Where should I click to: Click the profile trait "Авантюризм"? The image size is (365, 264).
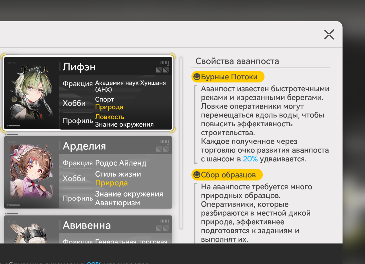(117, 203)
